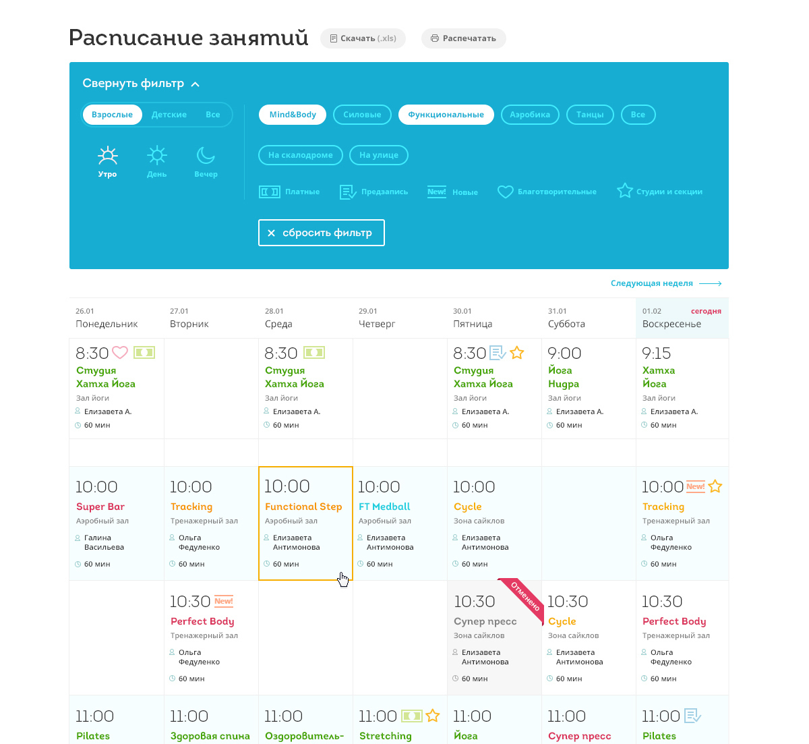Viewport: 809px width, 744px height.
Task: Toggle the Танцы category filter
Action: [590, 115]
